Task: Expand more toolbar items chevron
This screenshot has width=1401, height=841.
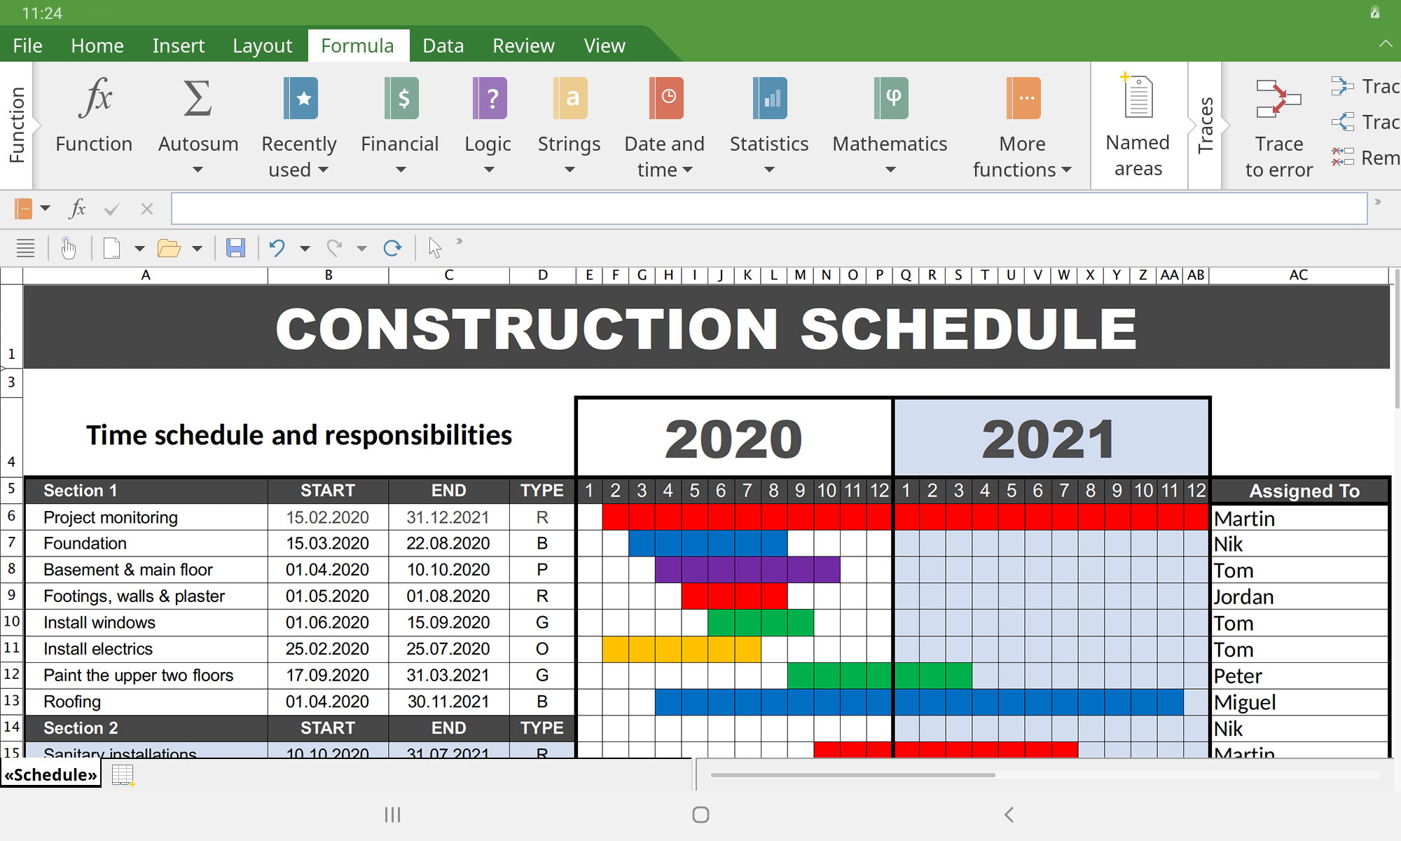Action: tap(460, 241)
